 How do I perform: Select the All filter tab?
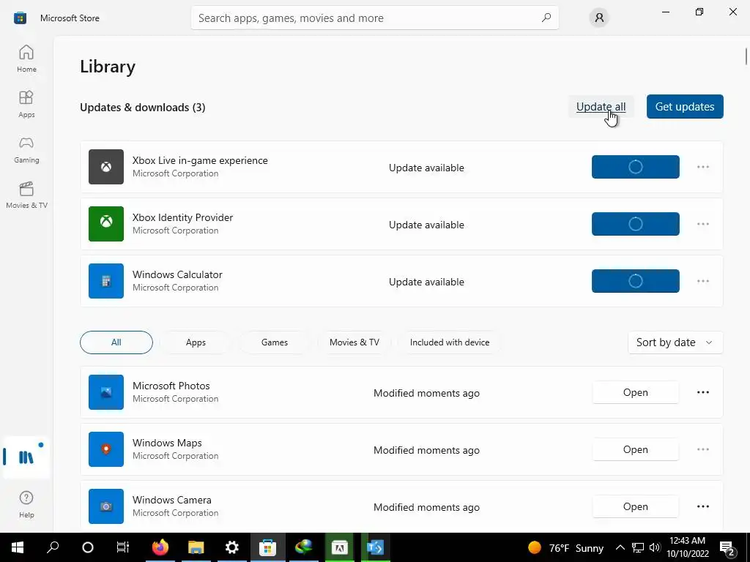pyautogui.click(x=116, y=342)
